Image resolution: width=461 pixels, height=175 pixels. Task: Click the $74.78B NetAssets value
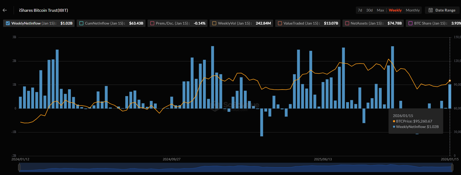point(395,23)
